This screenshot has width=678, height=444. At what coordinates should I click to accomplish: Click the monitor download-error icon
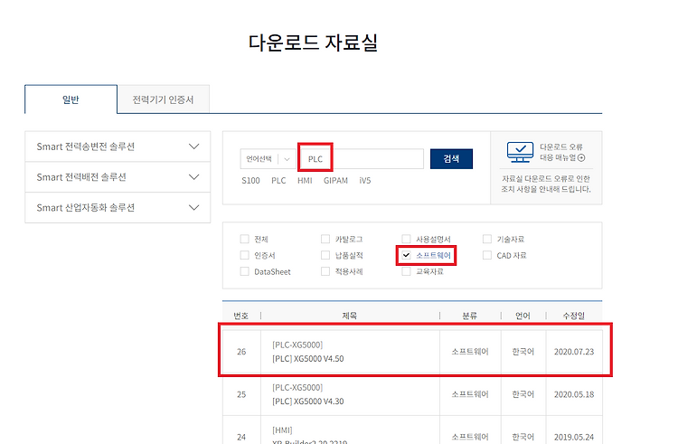point(520,152)
